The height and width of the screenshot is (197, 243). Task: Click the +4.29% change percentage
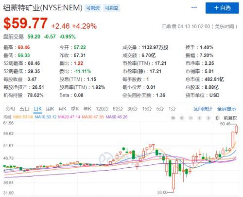(x=85, y=26)
